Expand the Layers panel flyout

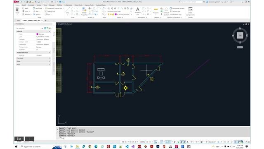[120, 17]
